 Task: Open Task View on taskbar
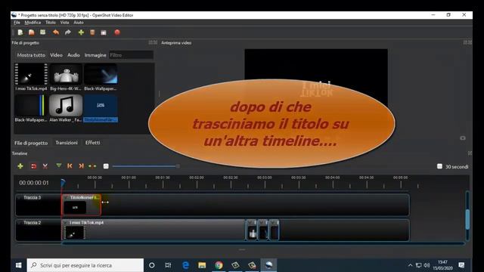tap(168, 265)
